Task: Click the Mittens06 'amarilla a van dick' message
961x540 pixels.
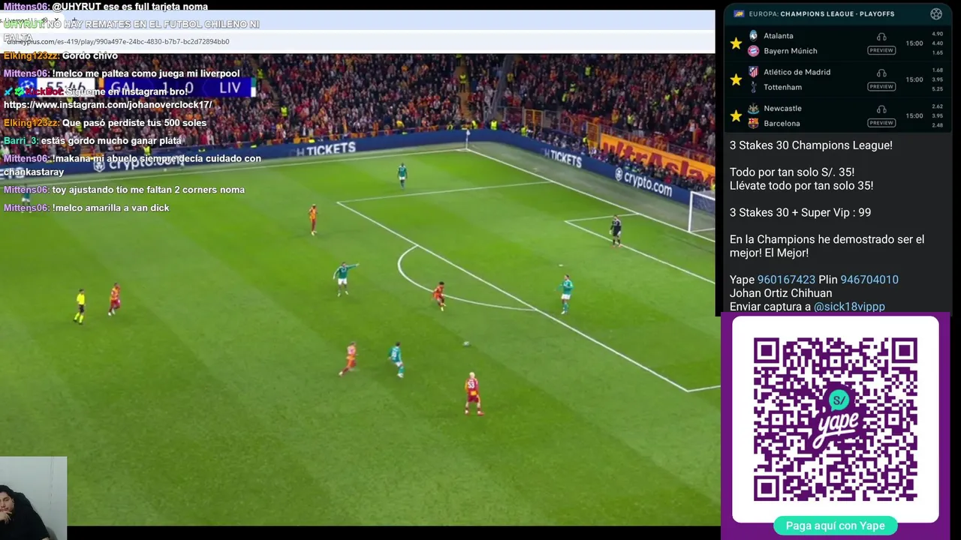Action: click(x=86, y=208)
